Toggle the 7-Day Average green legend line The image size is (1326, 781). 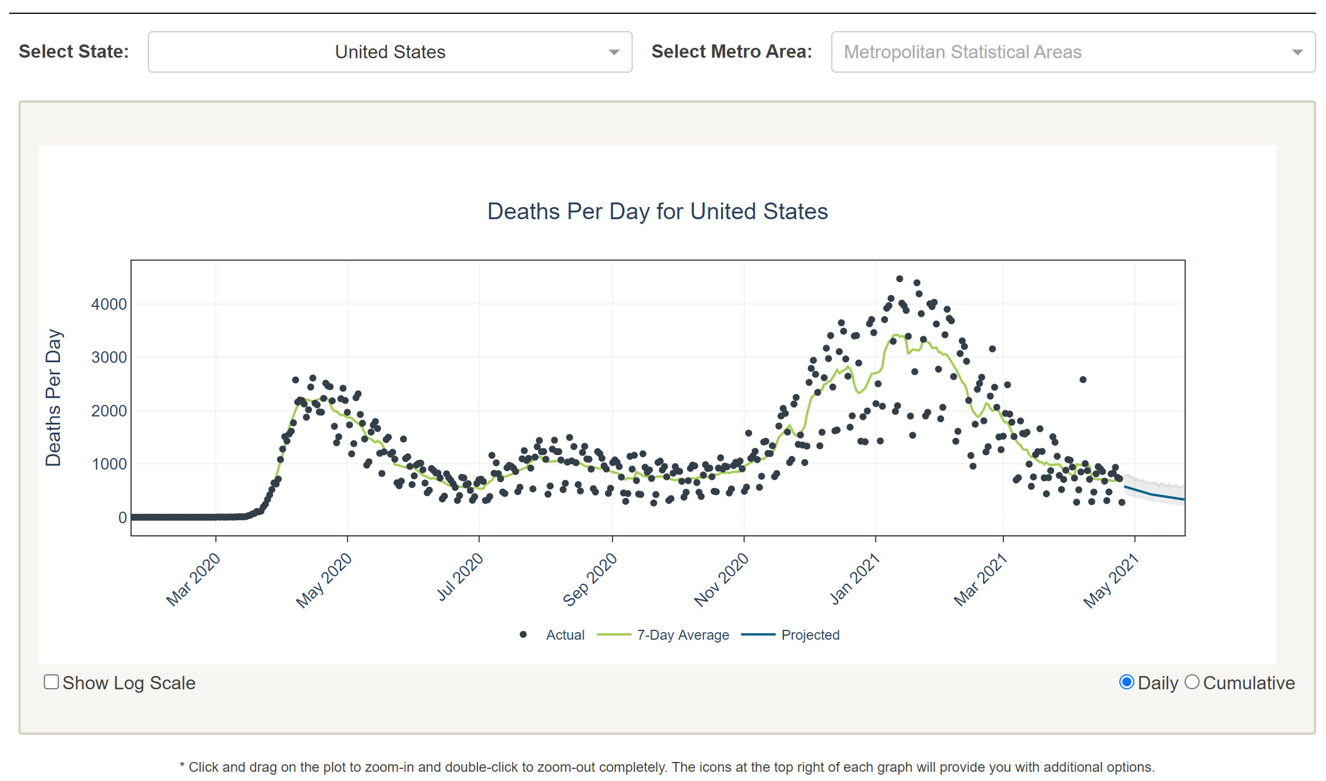click(x=614, y=634)
